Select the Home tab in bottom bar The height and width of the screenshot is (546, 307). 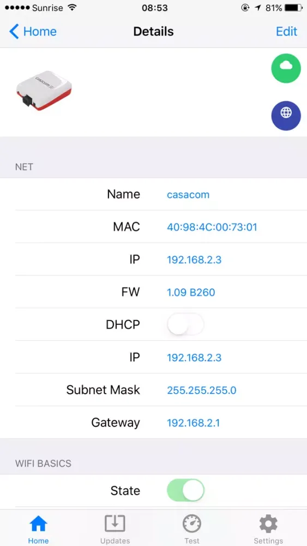pyautogui.click(x=38, y=529)
